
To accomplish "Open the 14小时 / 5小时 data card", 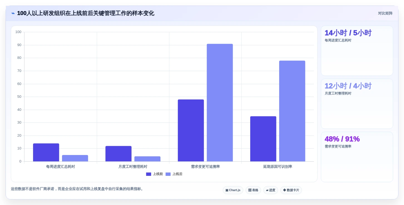I will point(357,51).
